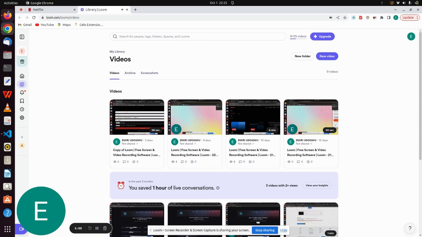The image size is (422, 237).
Task: Launch VLC from the Ubuntu dock
Action: [7, 108]
